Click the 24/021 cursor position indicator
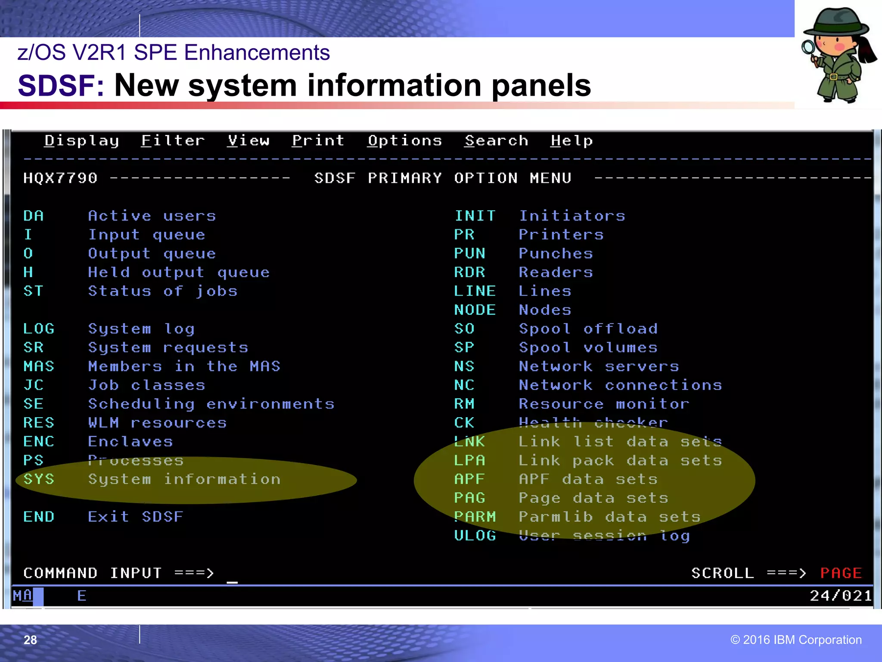Image resolution: width=882 pixels, height=662 pixels. pyautogui.click(x=841, y=596)
